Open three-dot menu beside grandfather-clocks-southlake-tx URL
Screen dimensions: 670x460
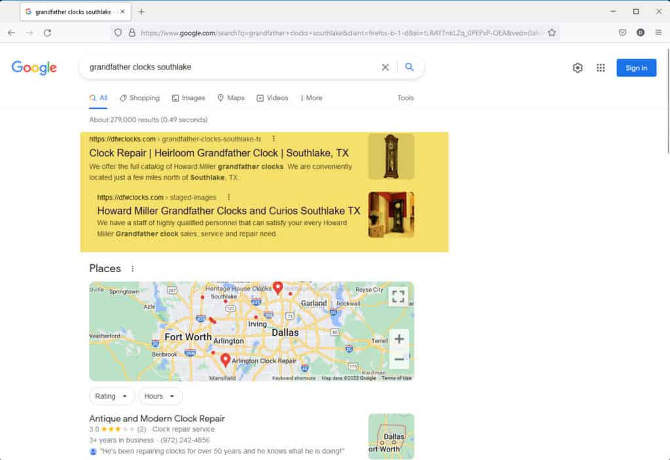(x=273, y=139)
